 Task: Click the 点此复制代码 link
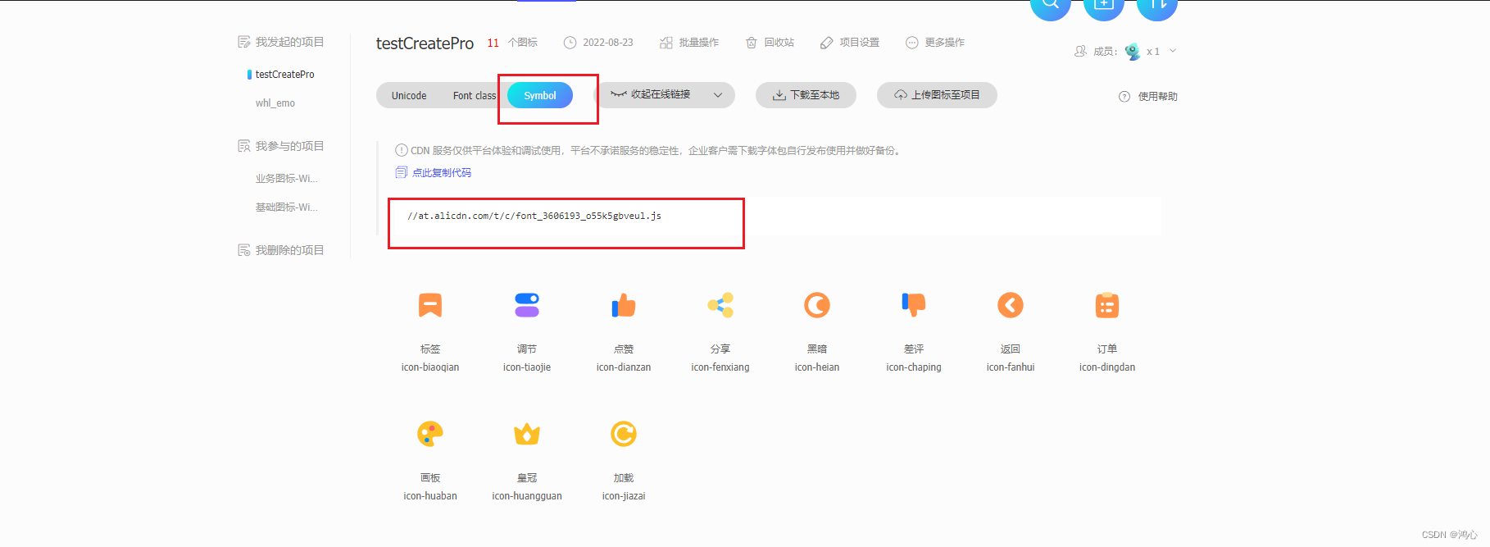442,172
